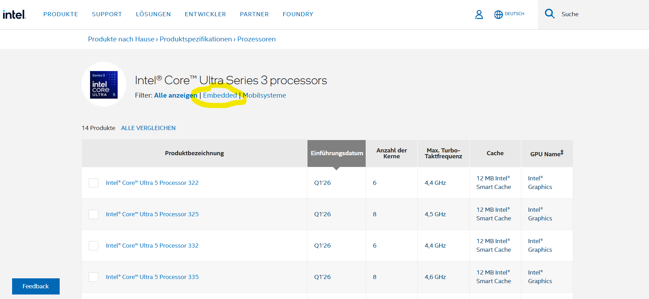Select checkbox for Ultra 5 Processor 325
The image size is (649, 299).
click(x=94, y=214)
